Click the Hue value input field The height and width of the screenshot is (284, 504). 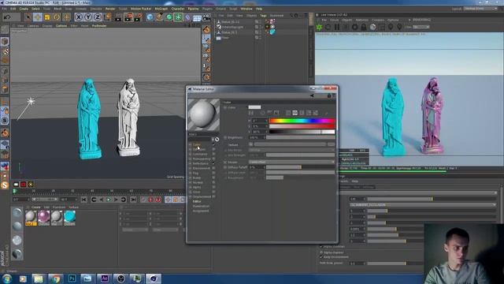(259, 121)
